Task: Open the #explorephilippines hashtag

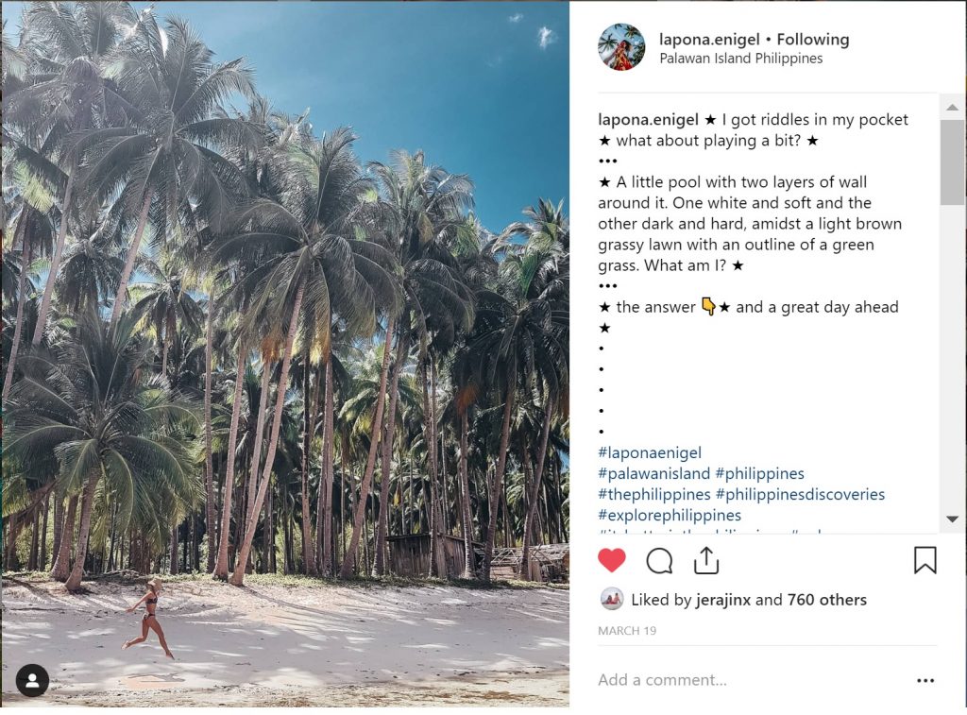Action: click(670, 516)
